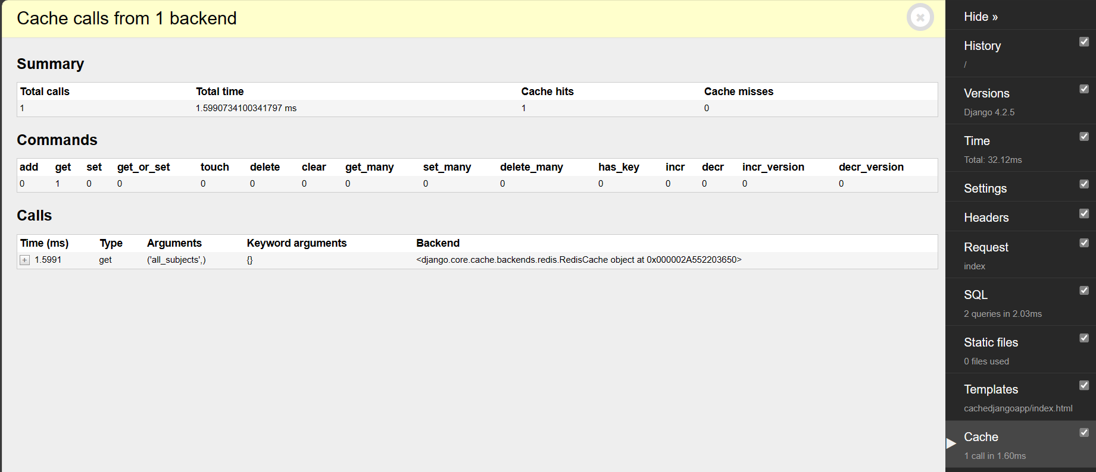The image size is (1096, 472).
Task: Click the incr_version command header
Action: click(x=773, y=167)
